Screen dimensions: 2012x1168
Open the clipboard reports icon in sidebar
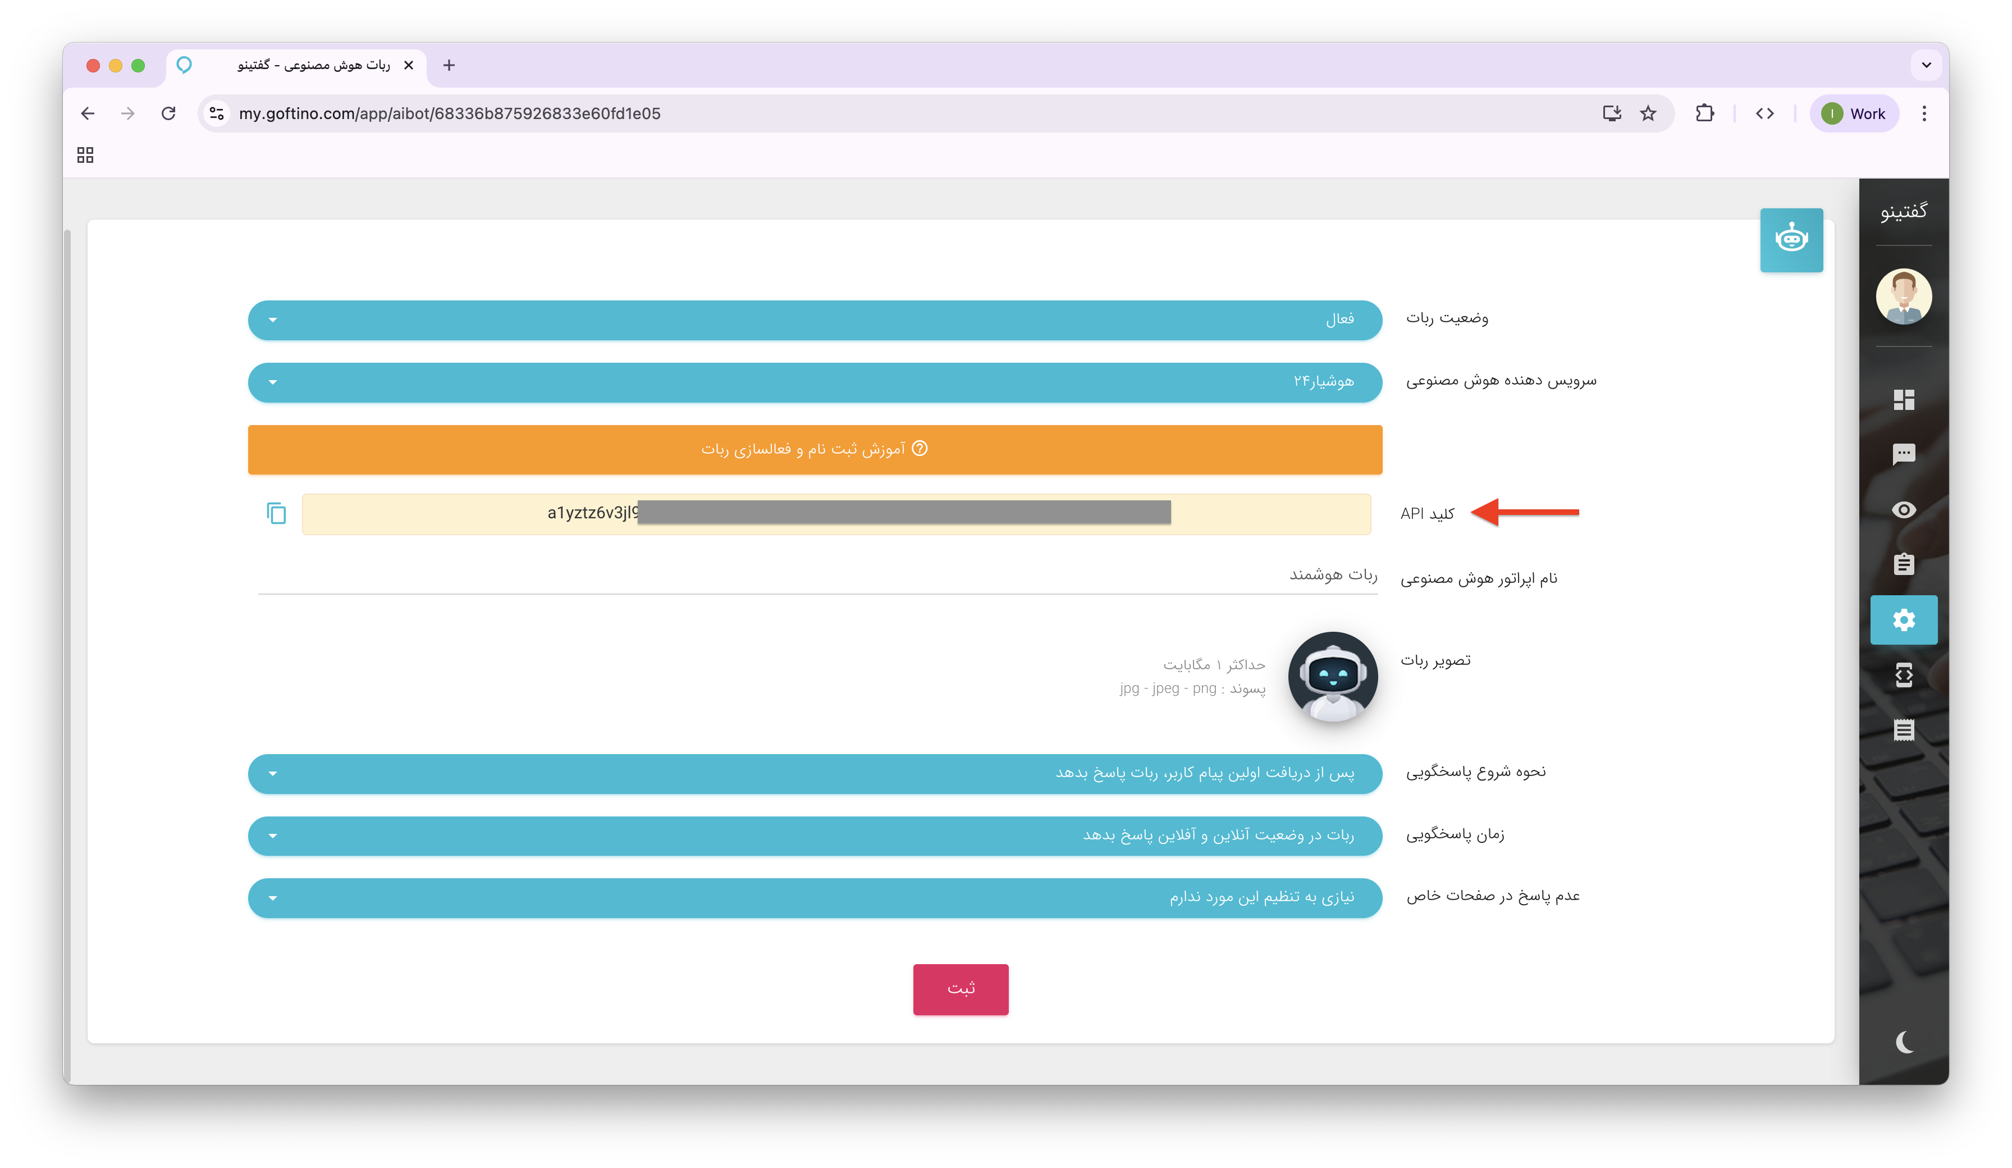[1904, 564]
